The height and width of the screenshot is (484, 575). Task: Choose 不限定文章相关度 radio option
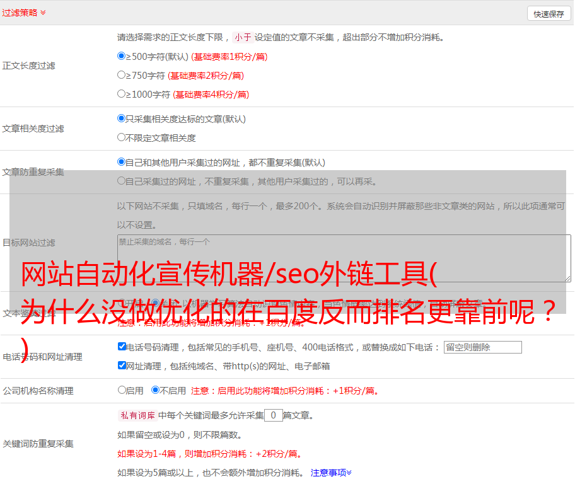[122, 137]
